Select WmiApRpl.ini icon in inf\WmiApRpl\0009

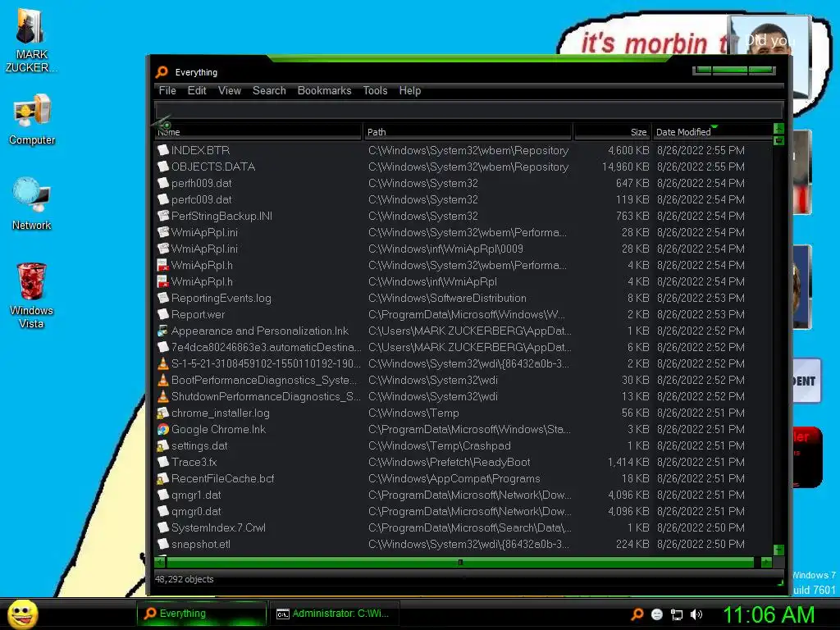click(x=163, y=249)
